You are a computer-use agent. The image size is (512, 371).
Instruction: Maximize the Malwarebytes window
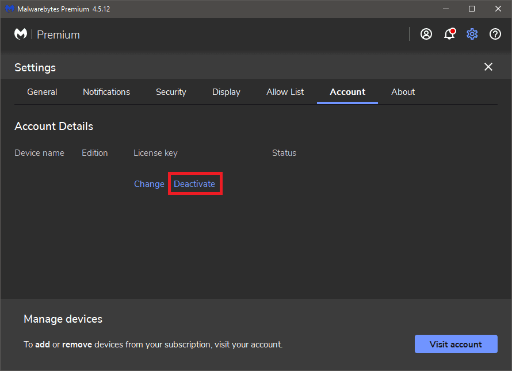[472, 9]
